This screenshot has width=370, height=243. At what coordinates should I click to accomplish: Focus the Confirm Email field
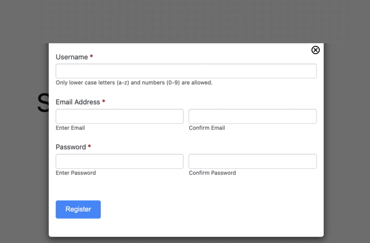pos(252,116)
